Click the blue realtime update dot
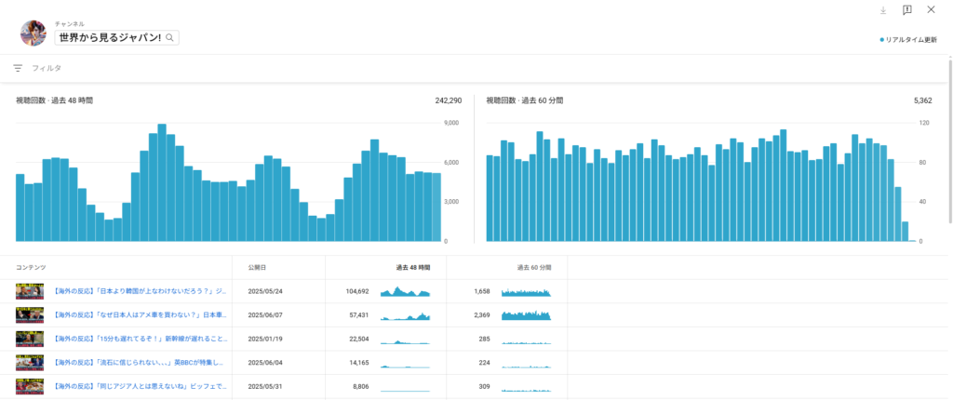Image resolution: width=953 pixels, height=400 pixels. (881, 40)
